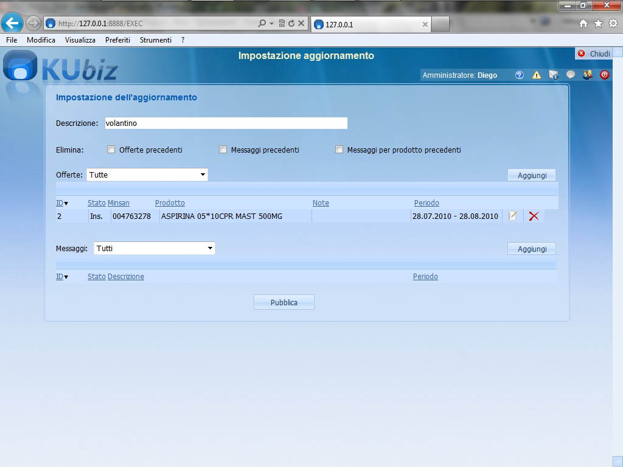The width and height of the screenshot is (623, 467).
Task: Enable the Offerte precedenti checkbox
Action: pyautogui.click(x=111, y=150)
